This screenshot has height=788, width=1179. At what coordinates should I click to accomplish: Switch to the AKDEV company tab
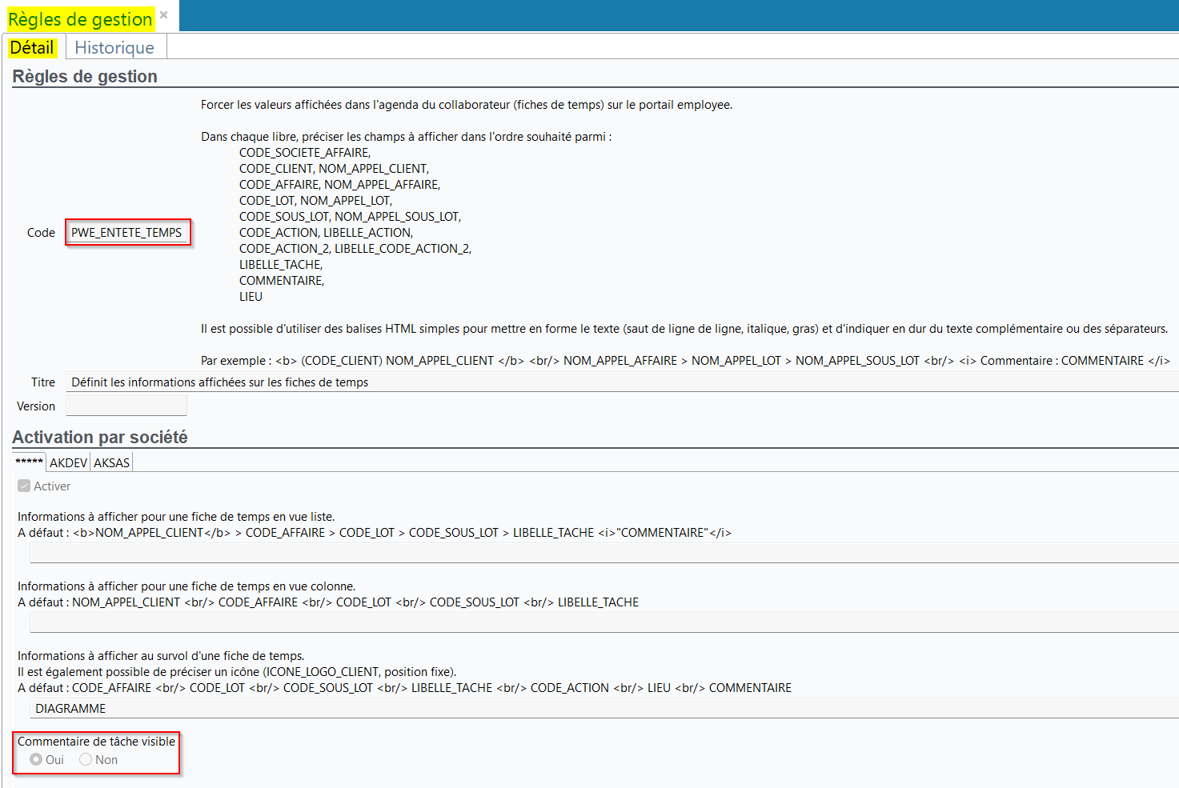coord(68,463)
